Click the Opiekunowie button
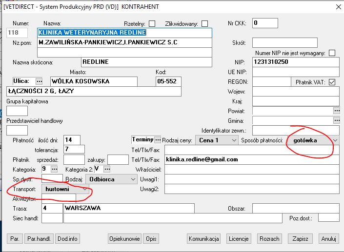Viewport: 344px width, 252px height. click(124, 239)
